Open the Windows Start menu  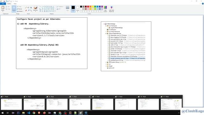(3, 113)
